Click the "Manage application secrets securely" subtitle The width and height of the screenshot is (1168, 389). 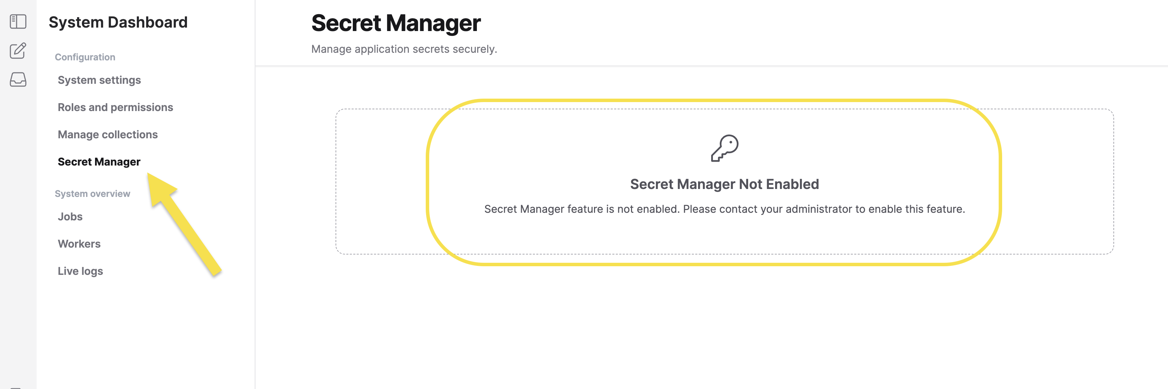click(x=404, y=49)
